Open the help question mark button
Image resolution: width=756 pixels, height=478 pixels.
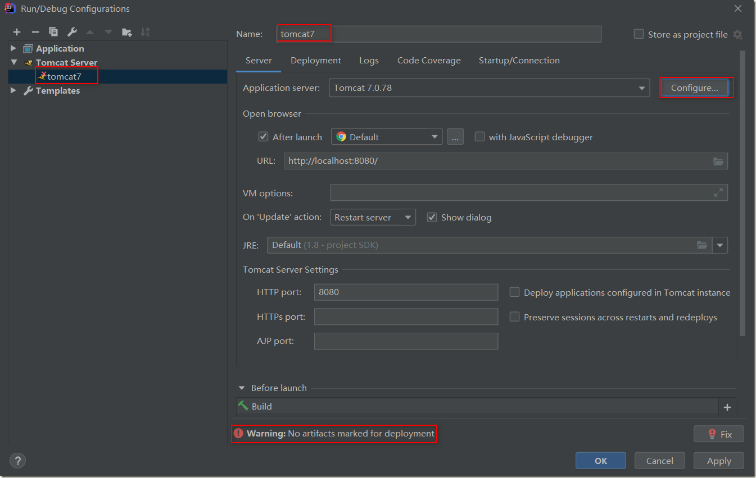pyautogui.click(x=17, y=461)
